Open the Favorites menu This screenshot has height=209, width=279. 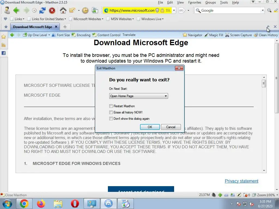click(x=195, y=2)
